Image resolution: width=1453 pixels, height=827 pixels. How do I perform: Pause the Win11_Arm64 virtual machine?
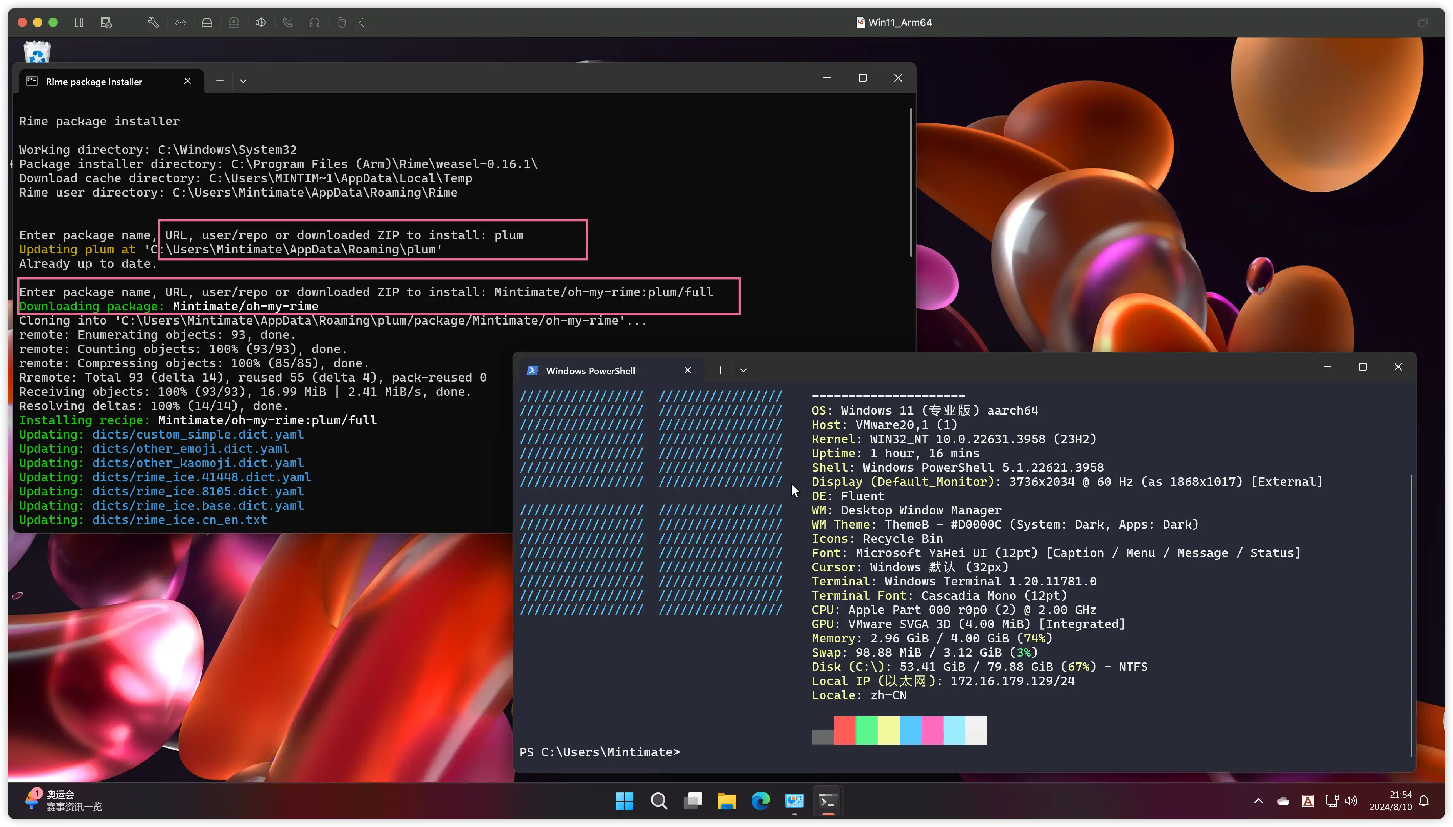(79, 22)
